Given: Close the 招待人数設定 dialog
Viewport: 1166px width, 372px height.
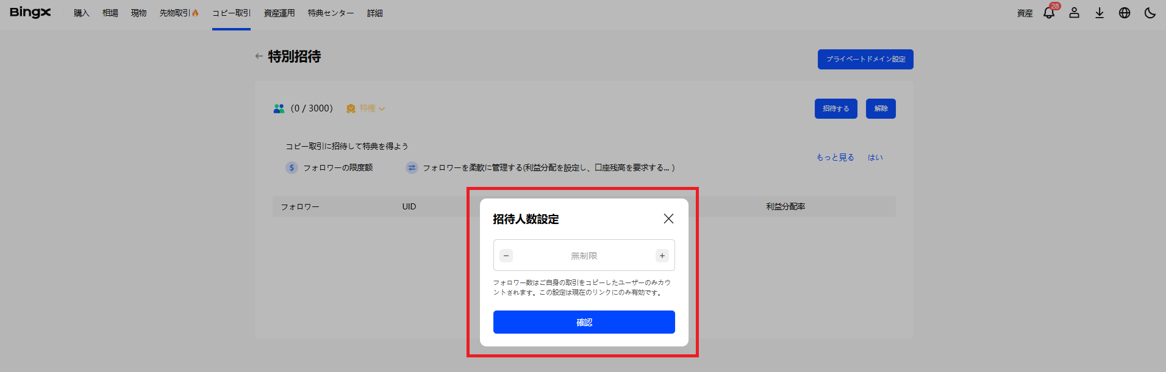Looking at the screenshot, I should click(668, 219).
